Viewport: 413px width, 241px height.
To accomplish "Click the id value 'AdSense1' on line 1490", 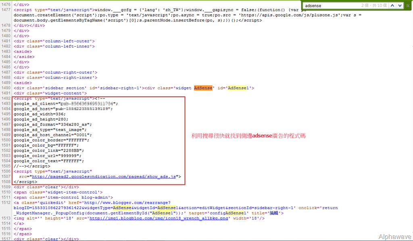I will click(238, 88).
